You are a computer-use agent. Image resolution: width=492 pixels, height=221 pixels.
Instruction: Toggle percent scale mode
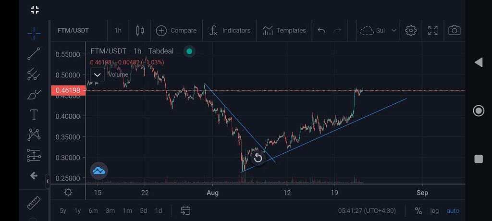pyautogui.click(x=418, y=211)
